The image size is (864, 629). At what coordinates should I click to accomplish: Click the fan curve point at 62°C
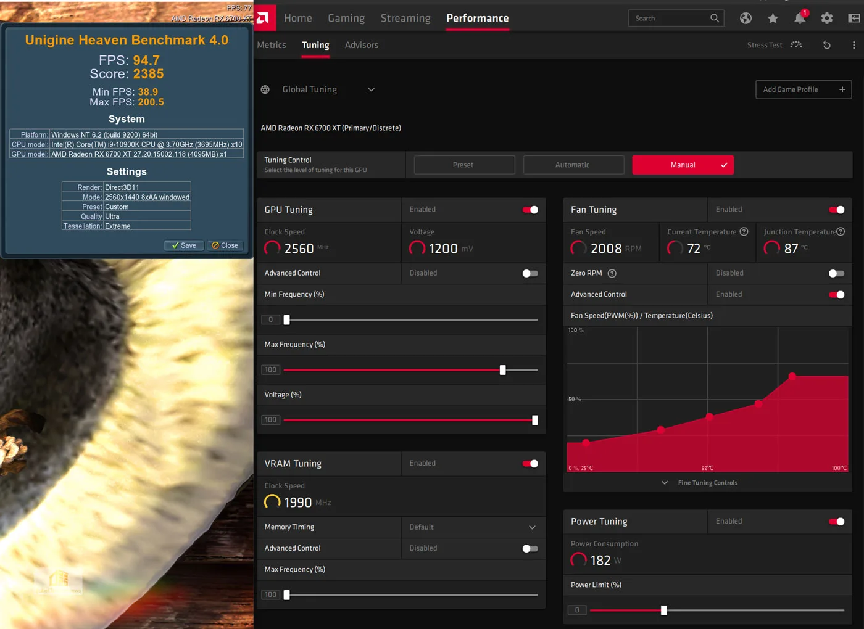click(x=710, y=417)
